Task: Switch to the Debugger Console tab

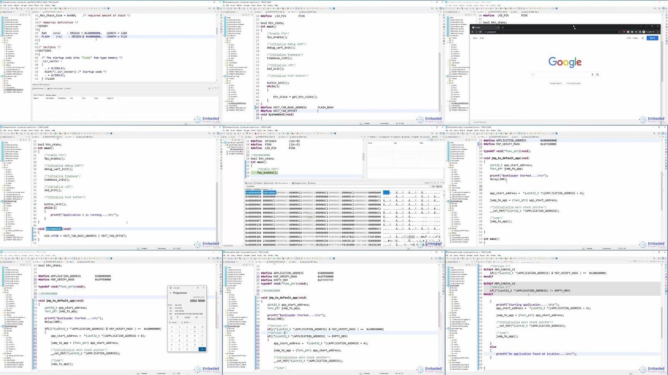Action: pos(299,183)
